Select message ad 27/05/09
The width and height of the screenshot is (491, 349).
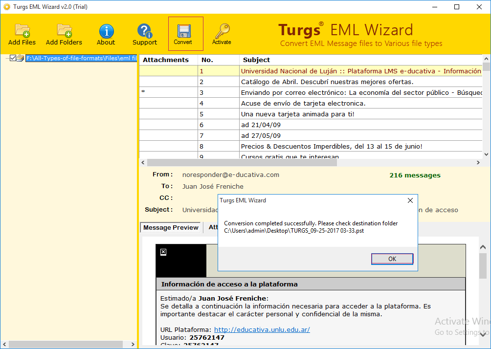pos(311,135)
